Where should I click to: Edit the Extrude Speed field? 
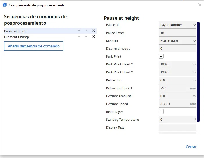click(x=177, y=104)
